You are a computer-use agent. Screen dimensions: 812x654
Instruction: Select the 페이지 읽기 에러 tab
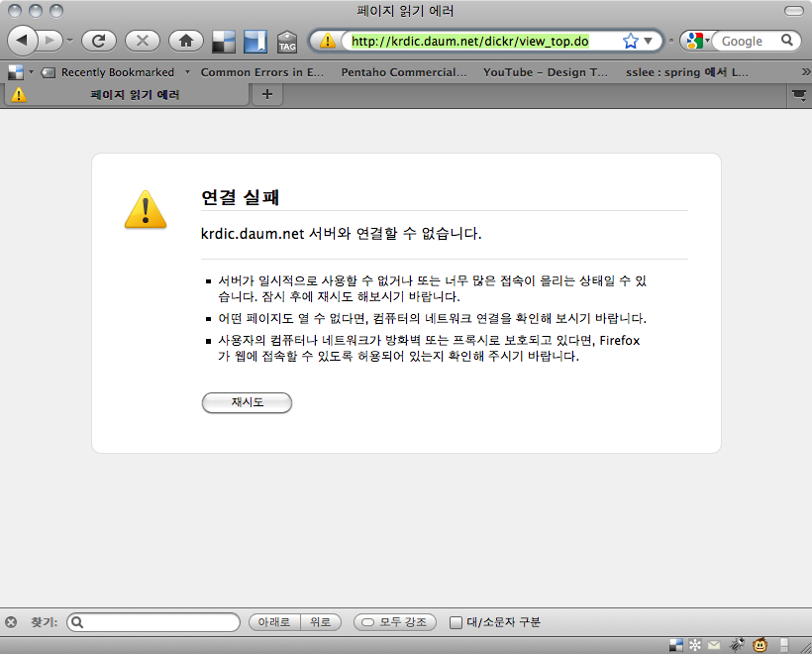[x=127, y=95]
